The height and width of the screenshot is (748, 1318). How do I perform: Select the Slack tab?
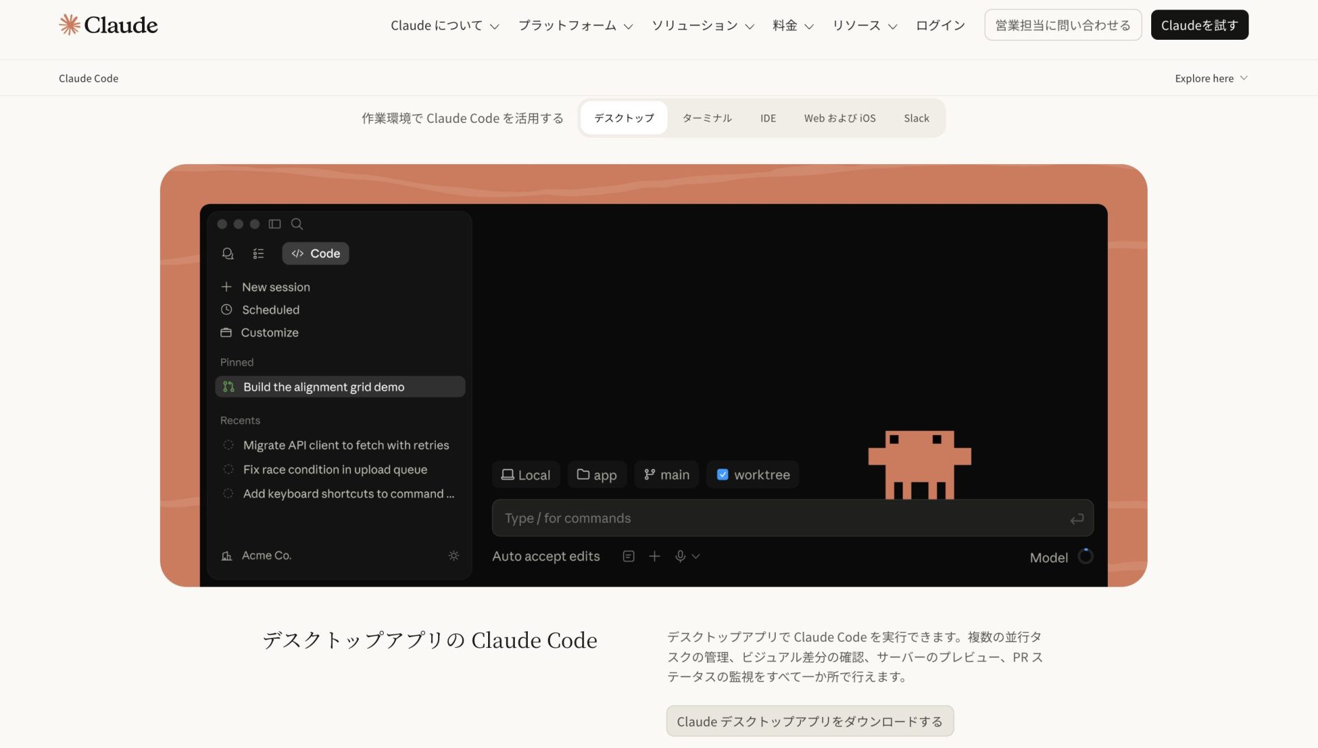(916, 118)
